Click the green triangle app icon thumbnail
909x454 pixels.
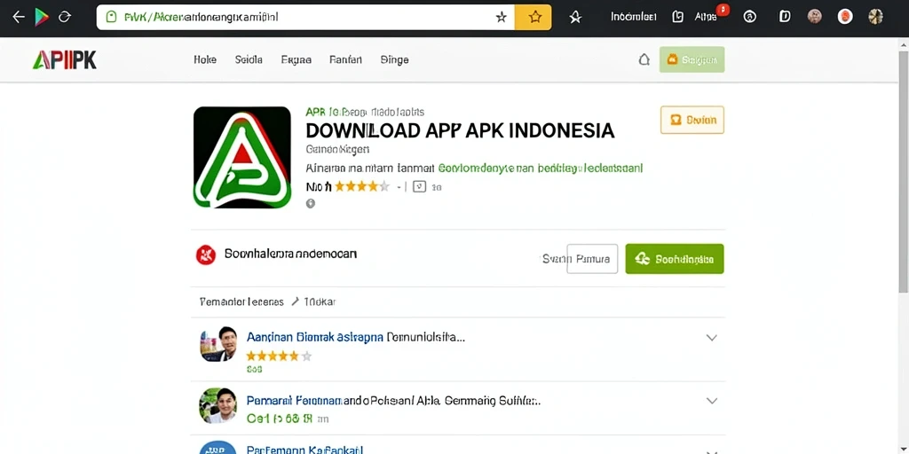pos(242,158)
